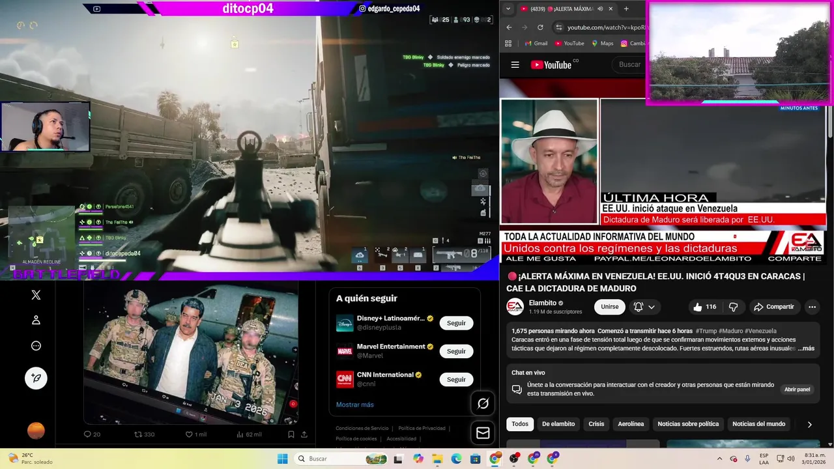The image size is (834, 469).
Task: Open the YouTube hamburger guide menu
Action: click(x=515, y=64)
